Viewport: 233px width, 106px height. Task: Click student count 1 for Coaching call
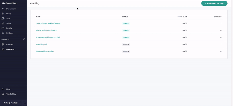pyautogui.click(x=221, y=44)
